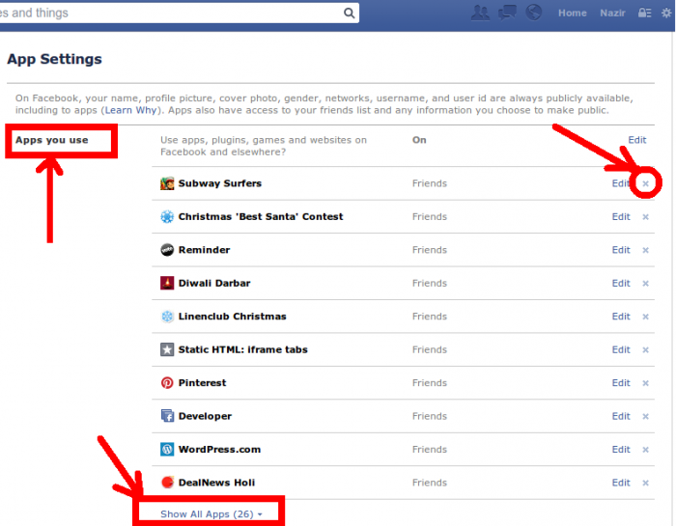Screen dimensions: 676x526
Task: Remove the WordPress.com app
Action: 645,450
